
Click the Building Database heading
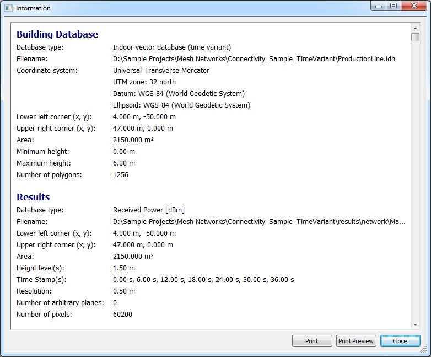[57, 34]
